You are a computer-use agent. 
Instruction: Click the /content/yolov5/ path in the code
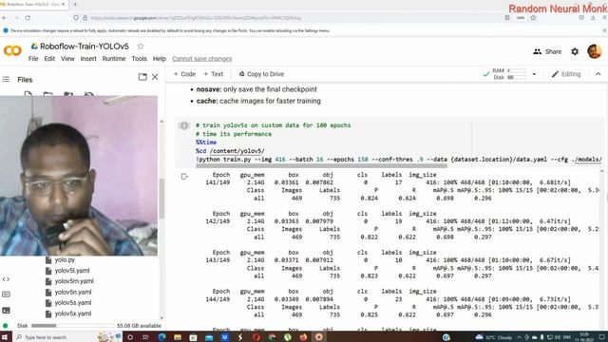(x=237, y=151)
